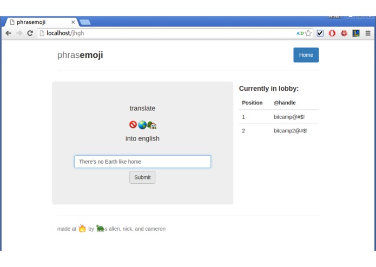Image resolution: width=376 pixels, height=267 pixels.
Task: Open the dark square extension icon
Action: point(356,33)
